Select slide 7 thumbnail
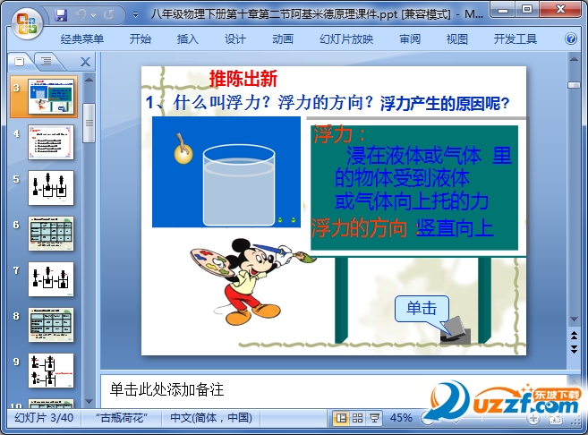The height and width of the screenshot is (435, 588). coord(51,279)
